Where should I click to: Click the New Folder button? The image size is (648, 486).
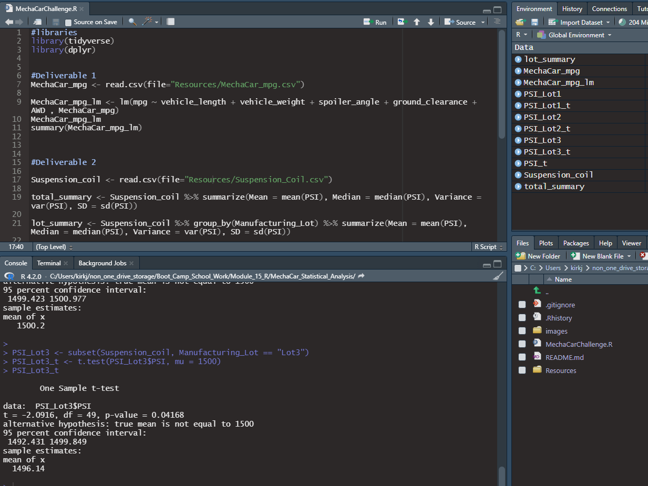(538, 256)
